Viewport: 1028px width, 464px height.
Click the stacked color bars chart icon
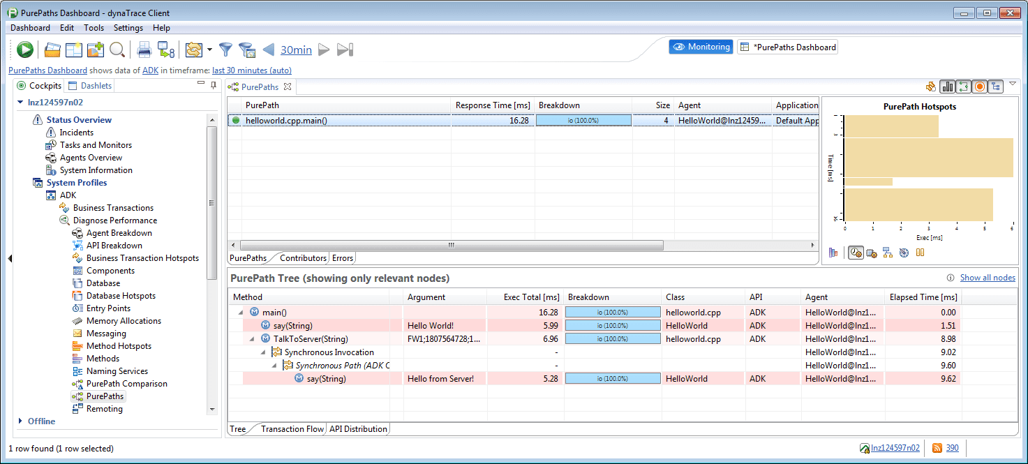coord(833,253)
